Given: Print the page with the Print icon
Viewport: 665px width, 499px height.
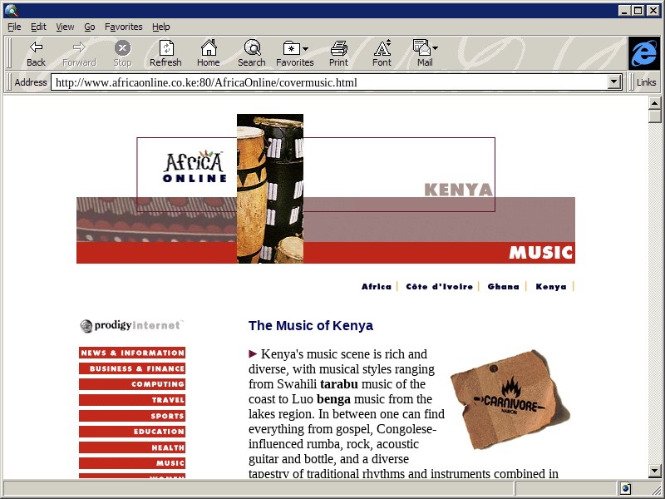Looking at the screenshot, I should tap(338, 47).
